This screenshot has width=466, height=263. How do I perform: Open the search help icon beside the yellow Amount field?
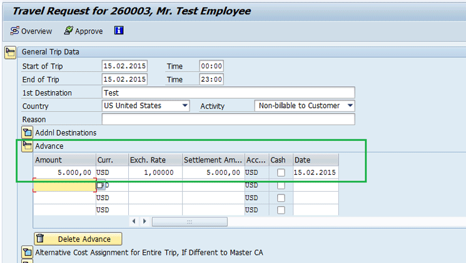[100, 186]
